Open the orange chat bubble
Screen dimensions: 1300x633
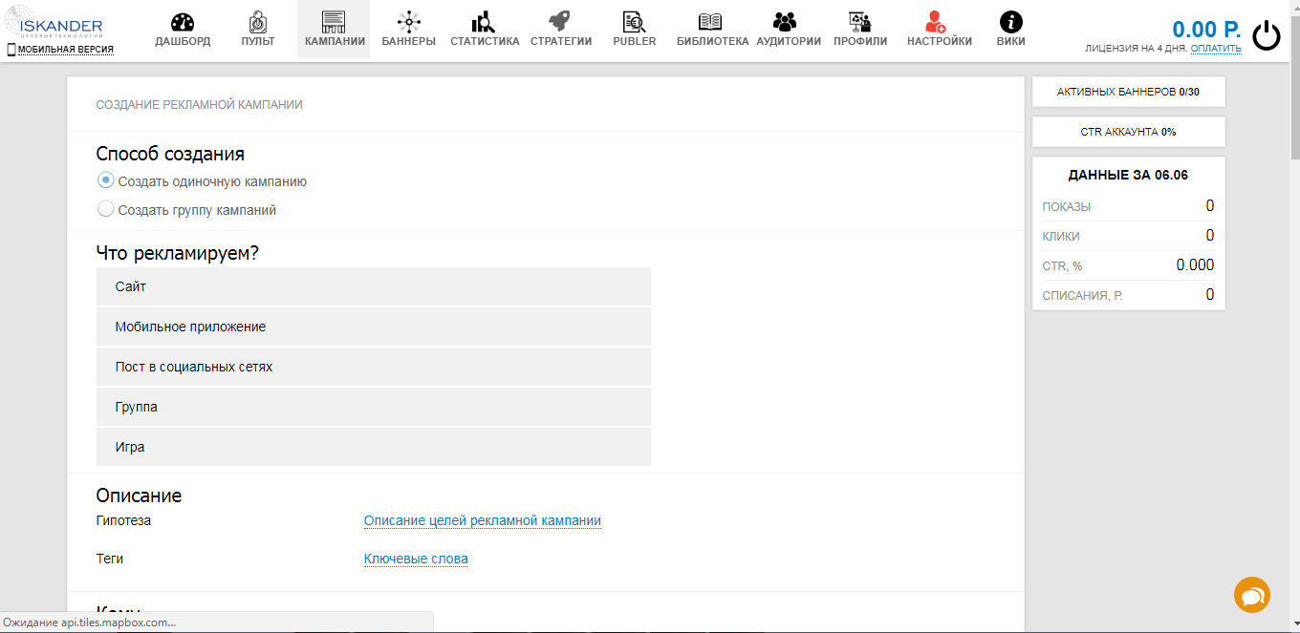pos(1252,595)
